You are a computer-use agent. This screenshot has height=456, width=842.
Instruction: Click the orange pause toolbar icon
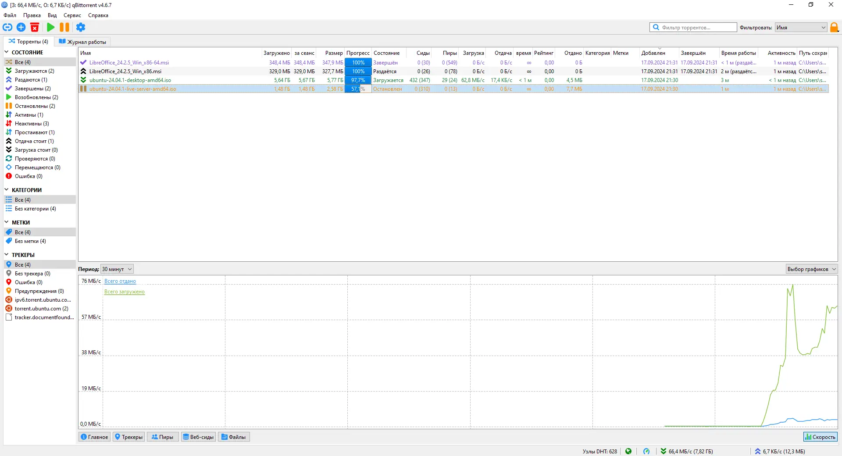(64, 27)
